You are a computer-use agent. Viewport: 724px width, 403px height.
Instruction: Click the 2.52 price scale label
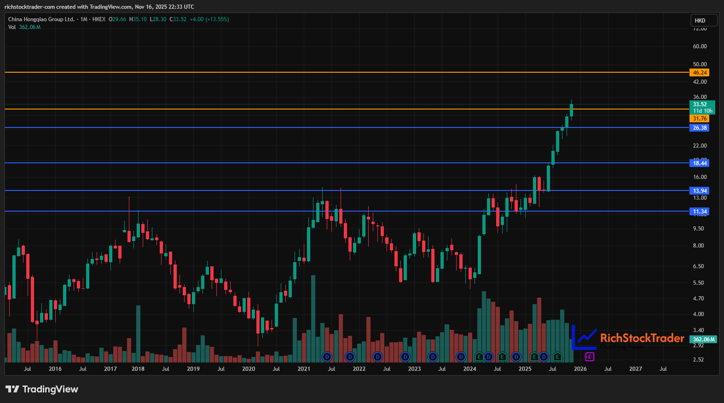point(699,360)
